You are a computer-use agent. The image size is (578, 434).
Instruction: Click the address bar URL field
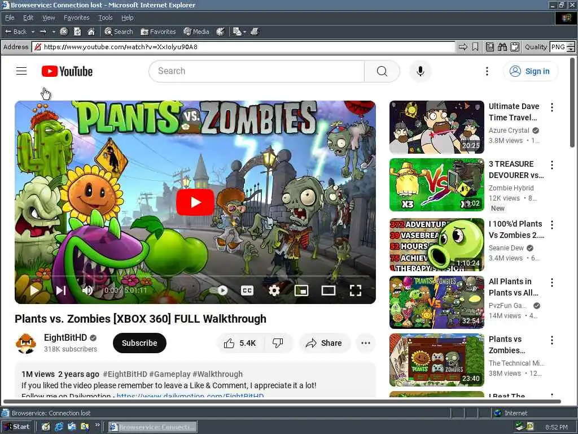[x=243, y=47]
